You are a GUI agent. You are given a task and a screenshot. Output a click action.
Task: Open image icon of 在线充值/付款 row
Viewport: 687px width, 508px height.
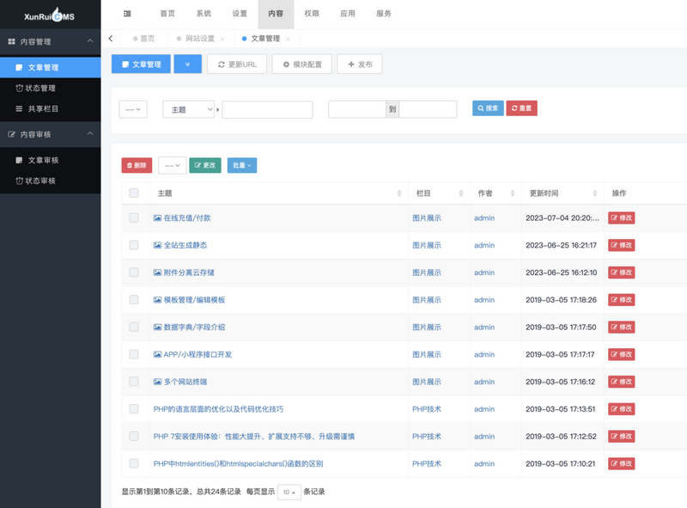coord(157,217)
